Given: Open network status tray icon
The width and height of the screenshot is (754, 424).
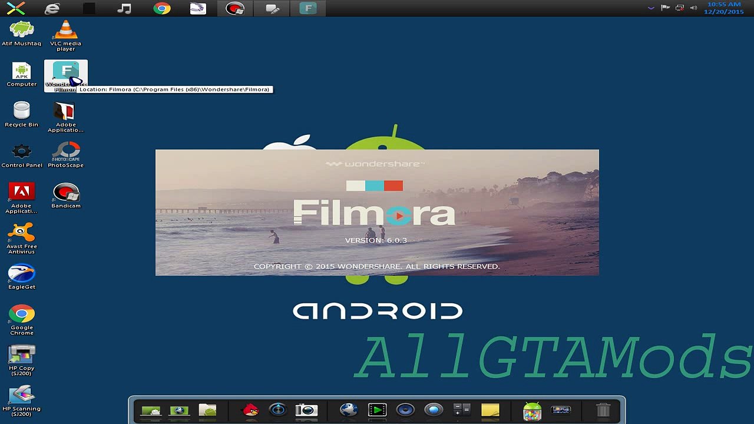Looking at the screenshot, I should tap(679, 8).
